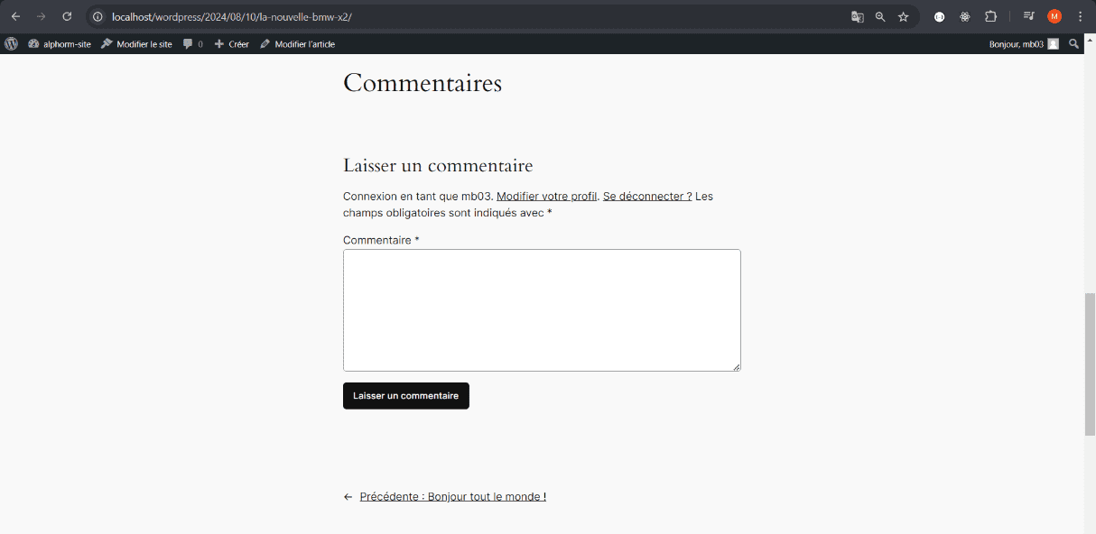1096x534 pixels.
Task: Submit with Laisser un commentaire button
Action: click(406, 396)
